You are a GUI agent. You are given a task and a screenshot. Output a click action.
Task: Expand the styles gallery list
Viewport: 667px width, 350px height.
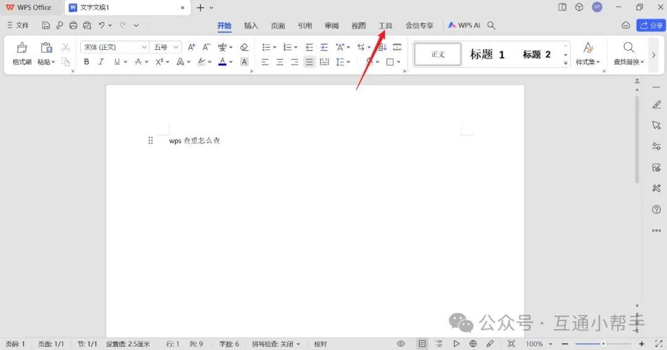point(565,63)
